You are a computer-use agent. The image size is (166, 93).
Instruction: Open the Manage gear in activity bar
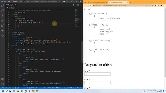[x=3, y=84]
